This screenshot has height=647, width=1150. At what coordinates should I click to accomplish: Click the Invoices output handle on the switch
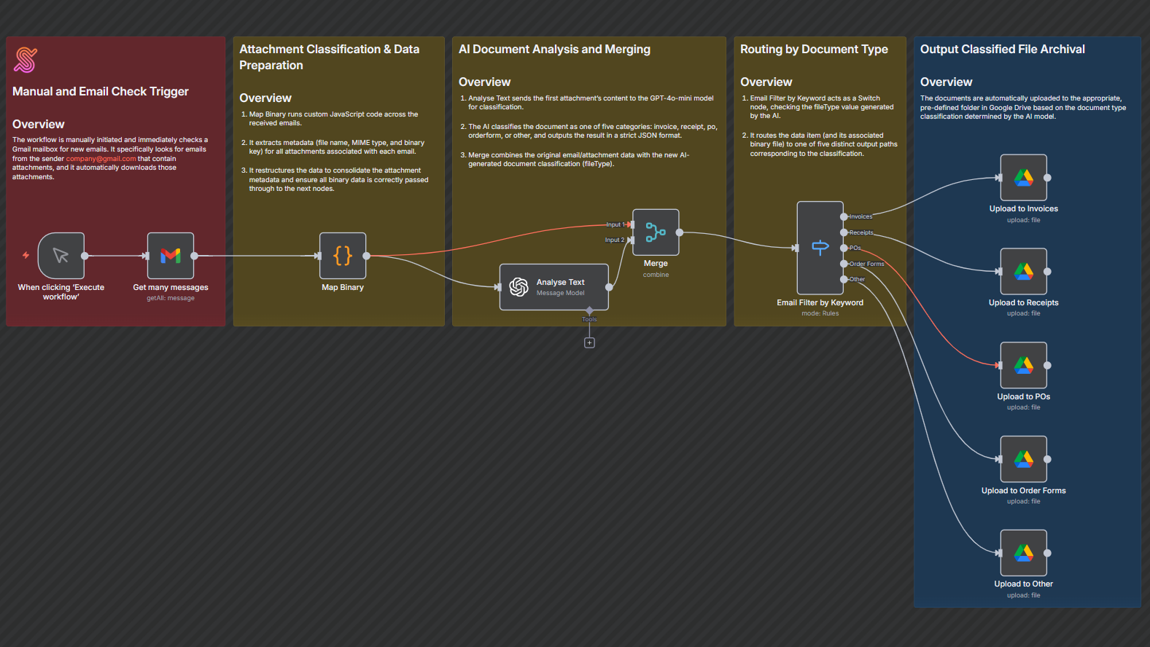point(844,217)
